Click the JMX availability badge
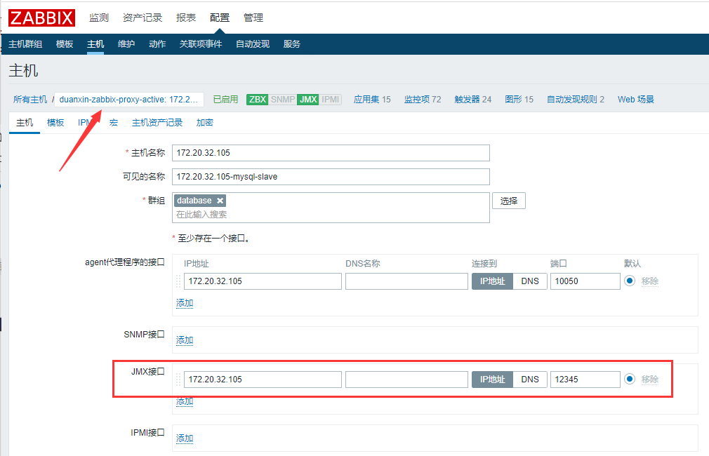Viewport: 709px width, 456px height. point(308,100)
